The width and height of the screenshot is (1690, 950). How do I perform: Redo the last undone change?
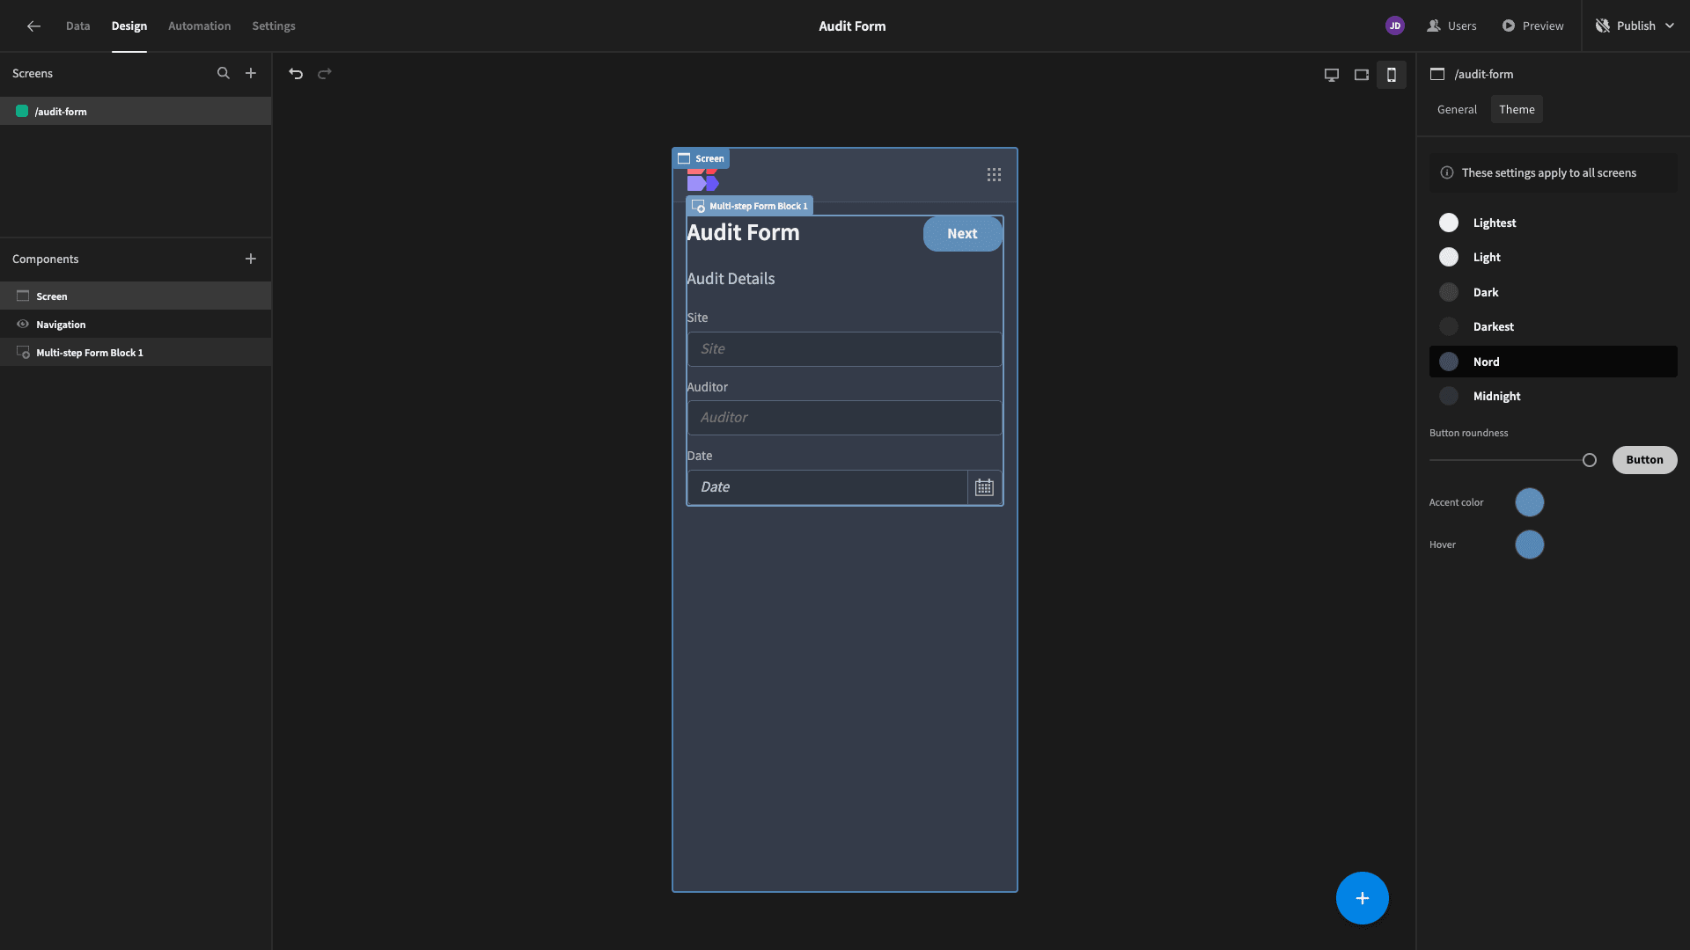point(325,74)
